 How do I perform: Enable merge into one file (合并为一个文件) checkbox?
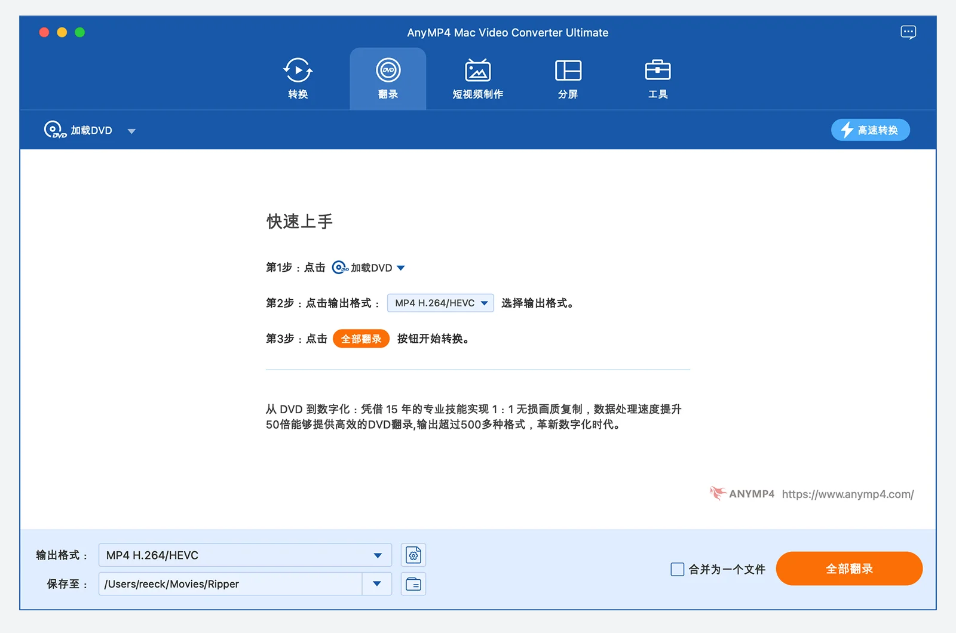[x=677, y=569]
